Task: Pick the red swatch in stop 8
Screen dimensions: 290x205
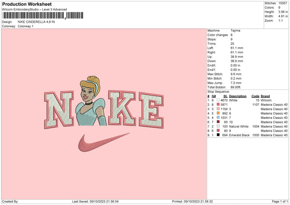Action: [x=218, y=131]
